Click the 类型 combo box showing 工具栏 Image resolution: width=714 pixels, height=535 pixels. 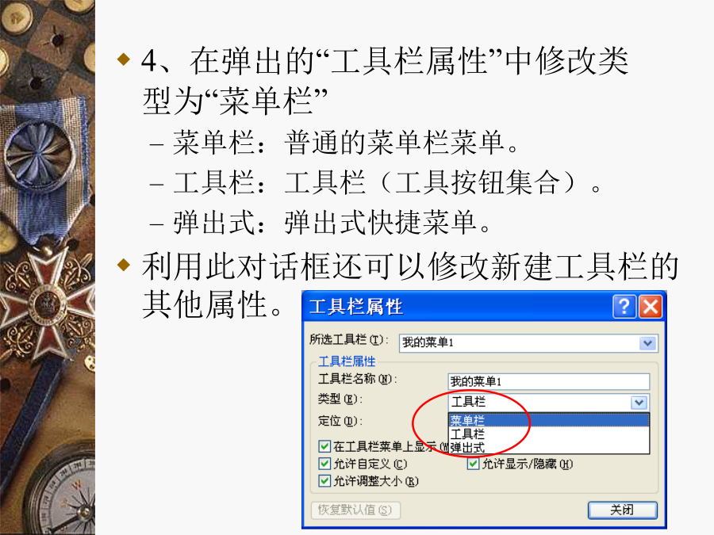pos(549,402)
